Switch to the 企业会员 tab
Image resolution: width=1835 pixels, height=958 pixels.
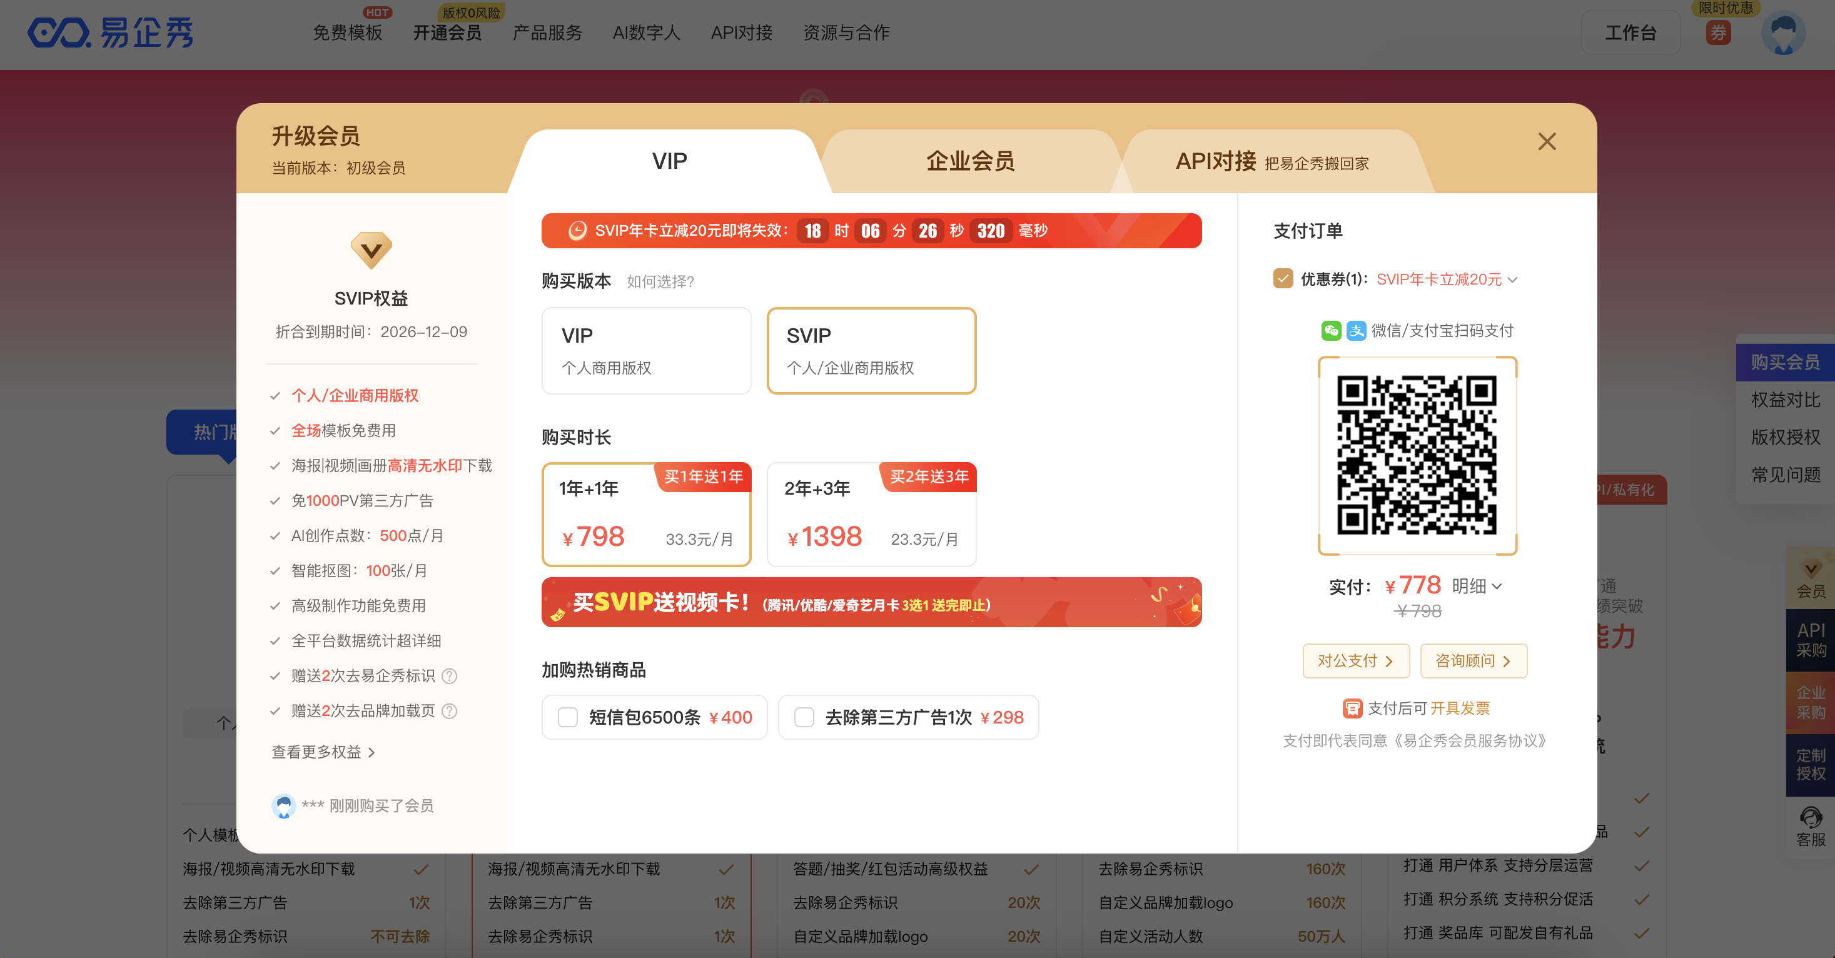[970, 162]
